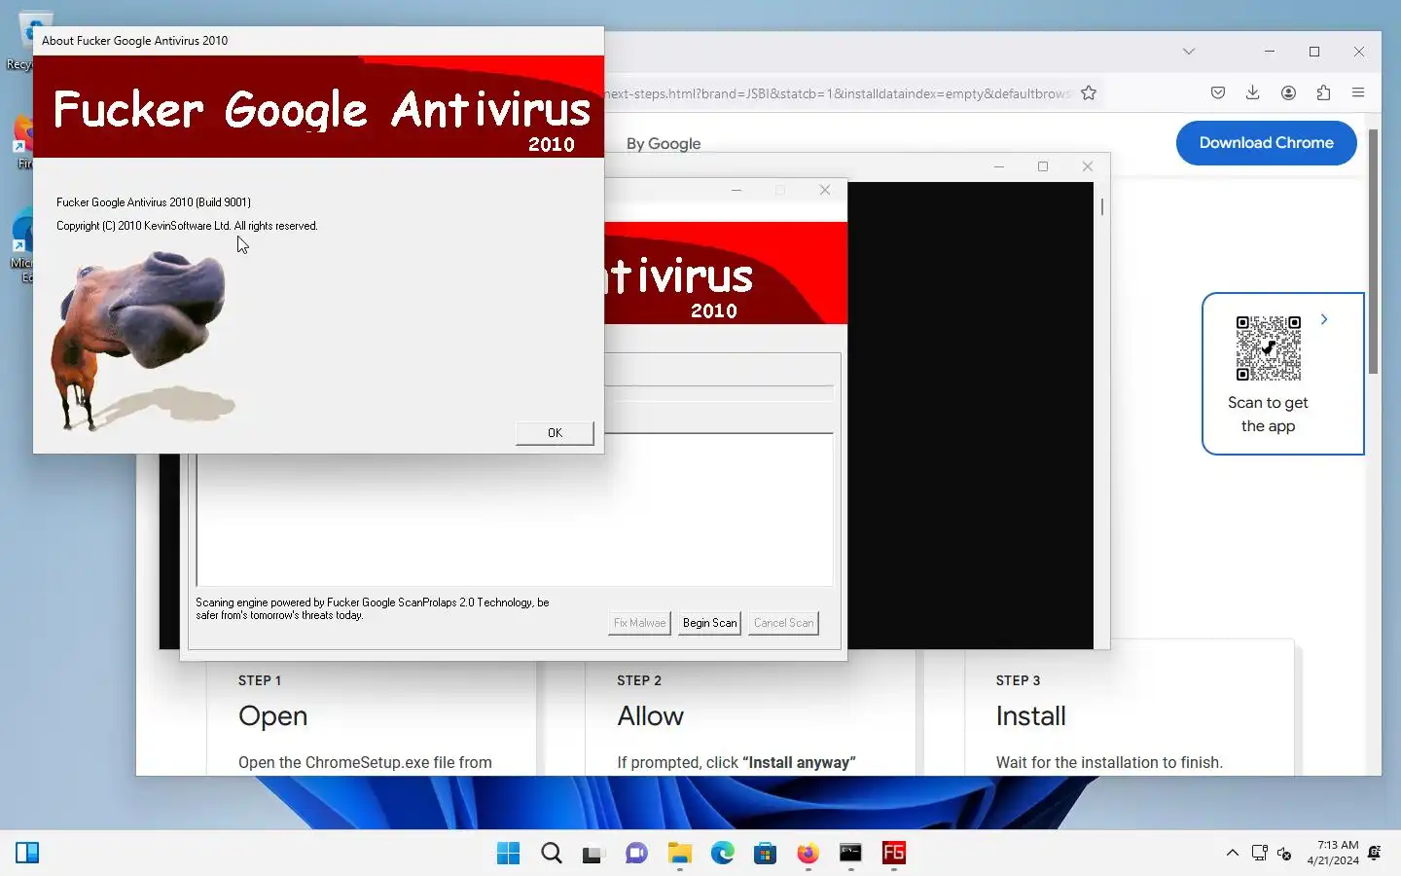Click the Fix Malwae button
This screenshot has width=1401, height=876.
(x=639, y=623)
